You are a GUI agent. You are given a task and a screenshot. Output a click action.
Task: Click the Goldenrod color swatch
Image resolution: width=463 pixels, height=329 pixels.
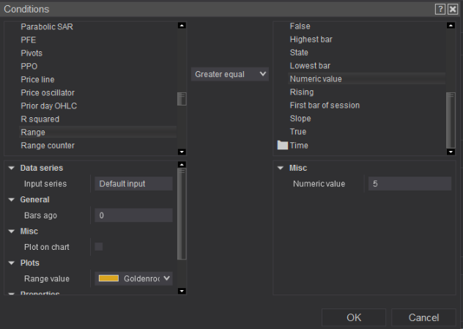108,278
